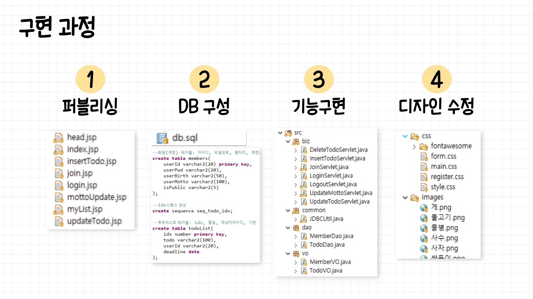Expand the fontawesome folder

[414, 147]
